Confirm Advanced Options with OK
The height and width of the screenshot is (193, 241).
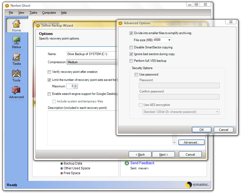(202, 130)
